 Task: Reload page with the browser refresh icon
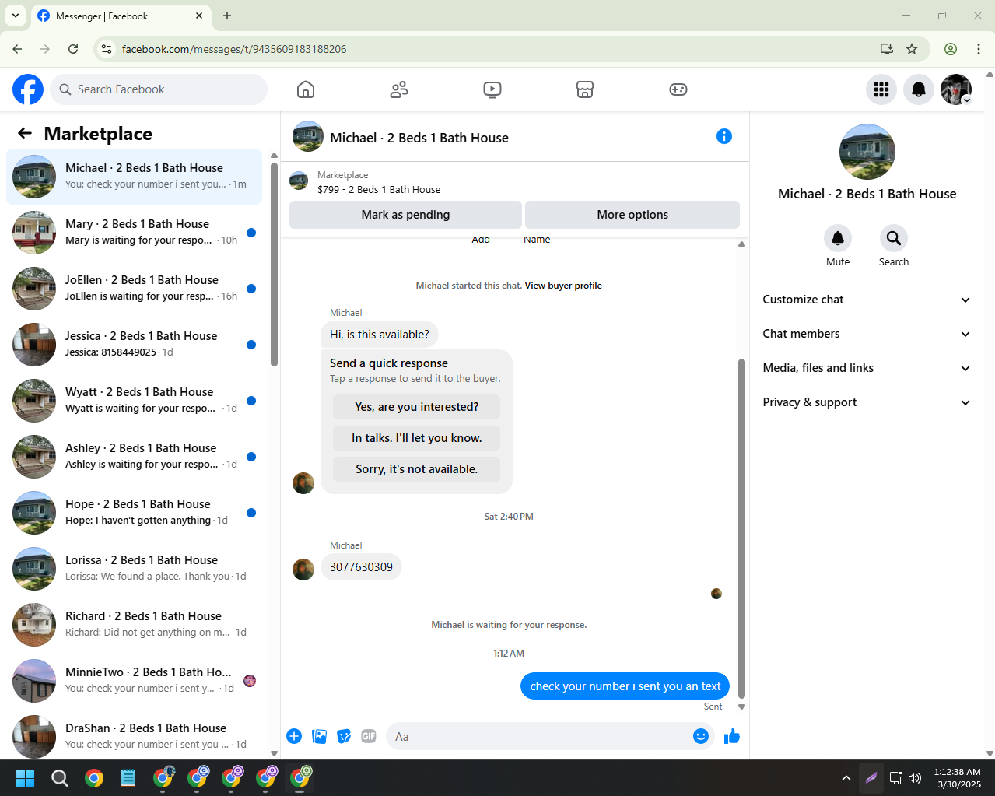coord(73,49)
